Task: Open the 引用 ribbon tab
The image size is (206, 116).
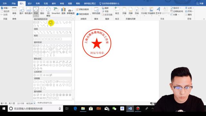Action: pyautogui.click(x=46, y=4)
